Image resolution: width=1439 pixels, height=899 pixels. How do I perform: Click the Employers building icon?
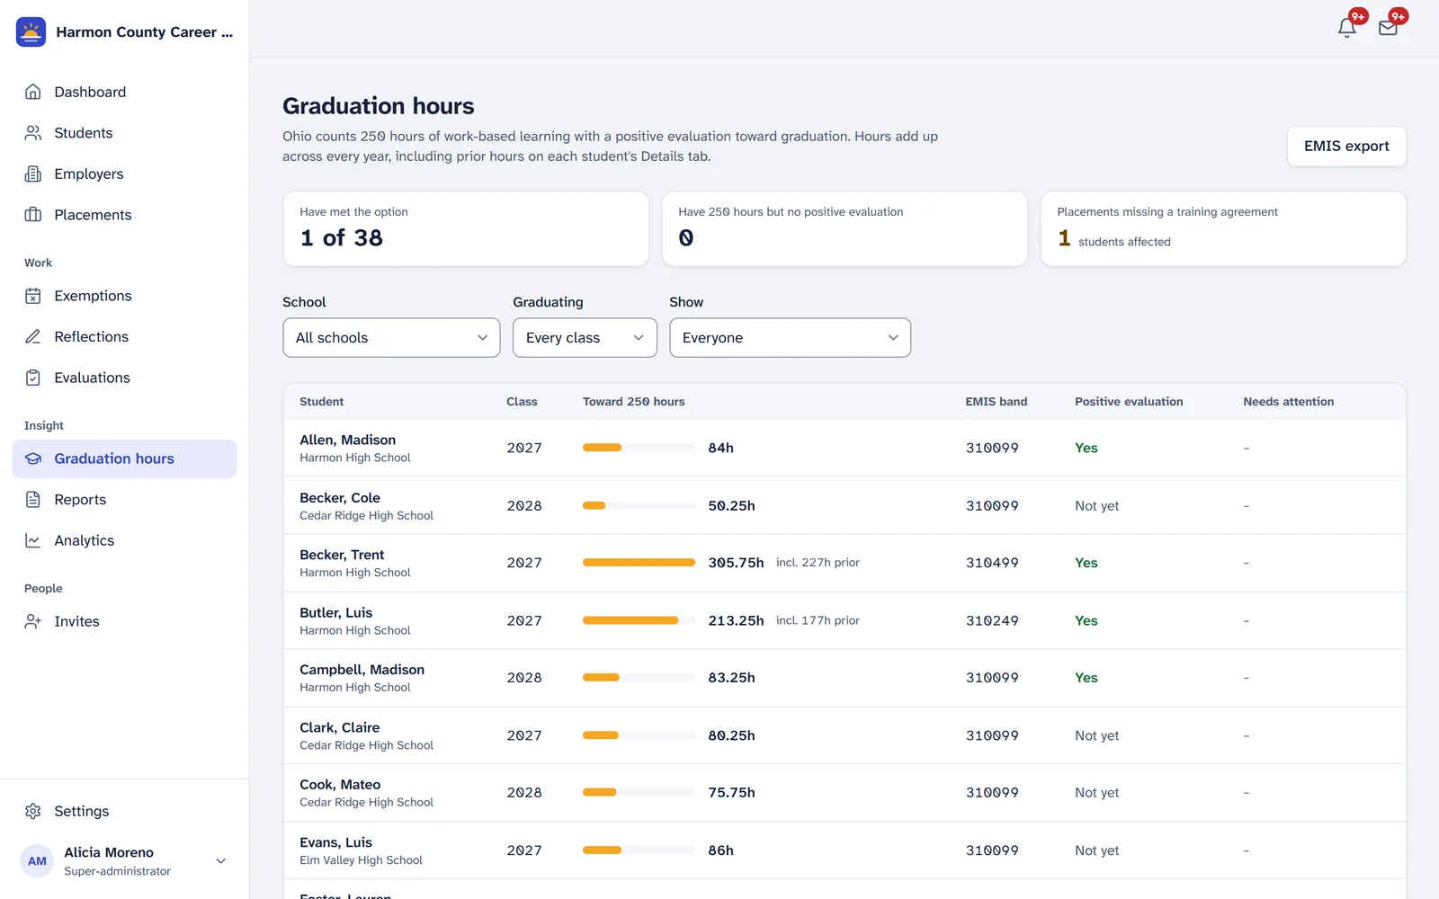pyautogui.click(x=33, y=174)
